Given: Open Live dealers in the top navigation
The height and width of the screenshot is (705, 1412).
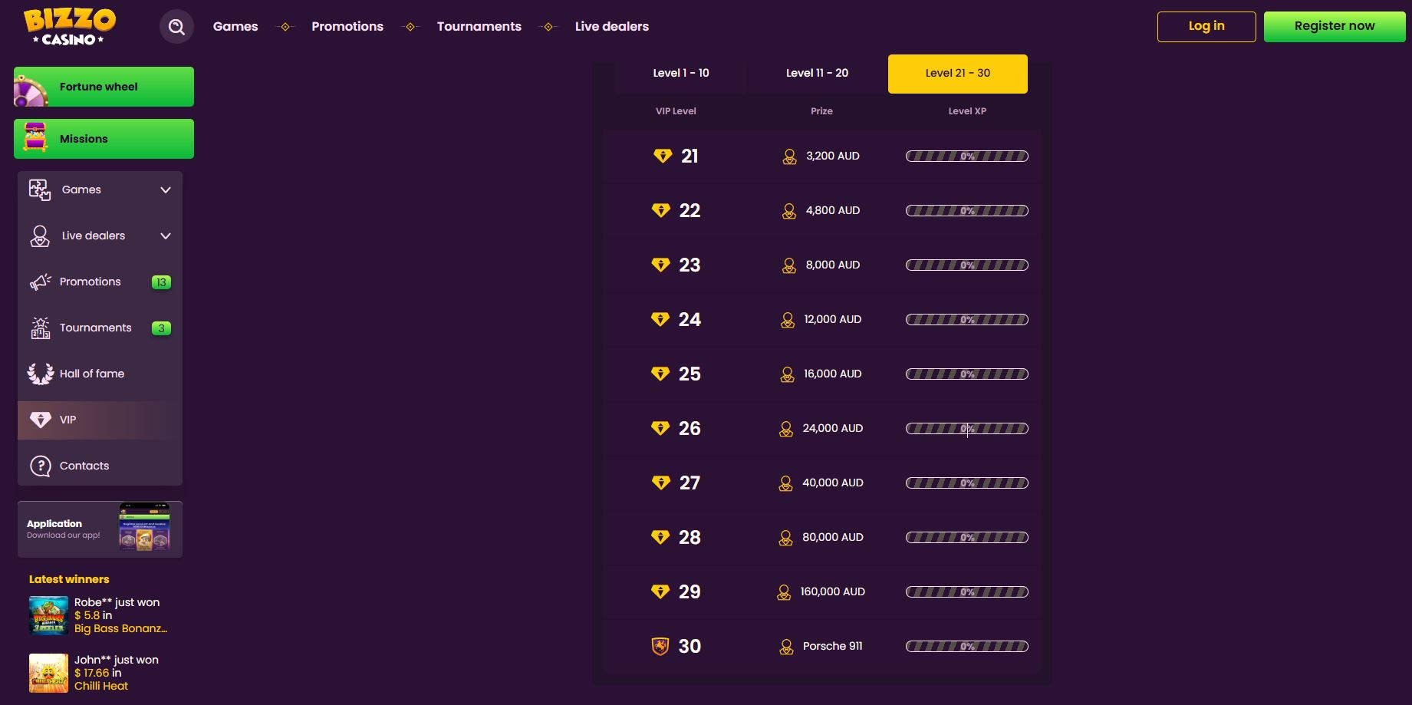Looking at the screenshot, I should coord(611,27).
